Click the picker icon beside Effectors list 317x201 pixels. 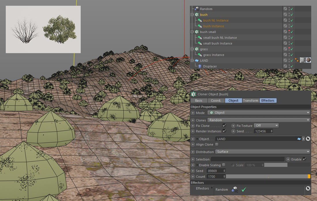tap(308, 188)
